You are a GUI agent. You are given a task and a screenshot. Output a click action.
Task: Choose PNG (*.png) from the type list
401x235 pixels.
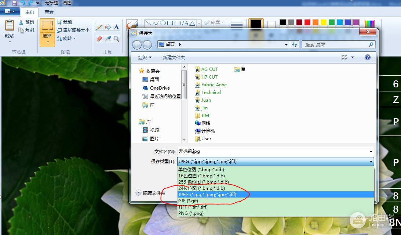tap(276, 213)
